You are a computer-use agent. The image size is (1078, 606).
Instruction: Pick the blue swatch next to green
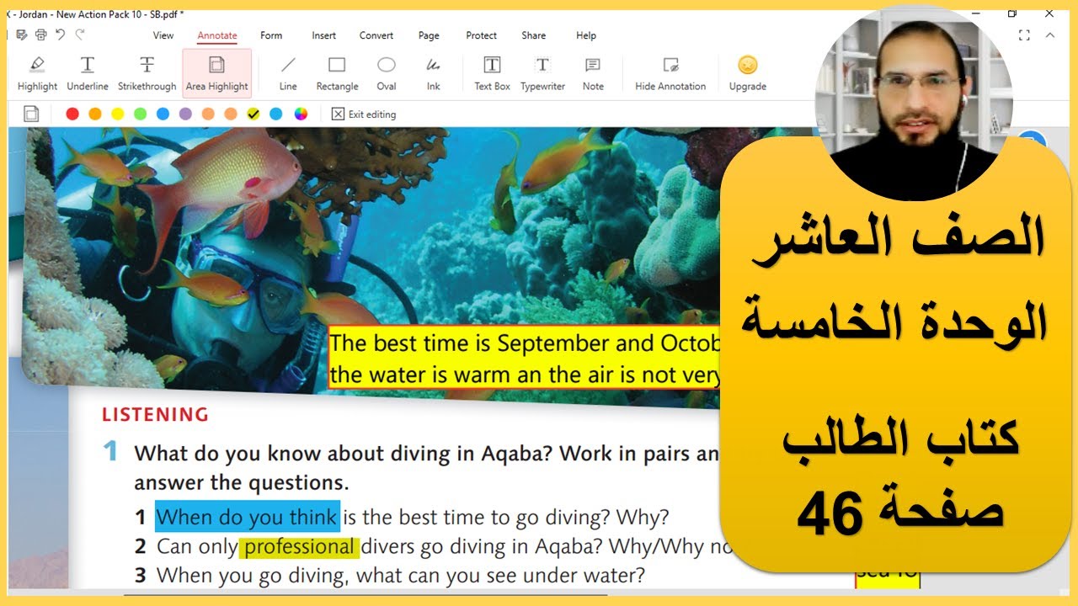163,114
